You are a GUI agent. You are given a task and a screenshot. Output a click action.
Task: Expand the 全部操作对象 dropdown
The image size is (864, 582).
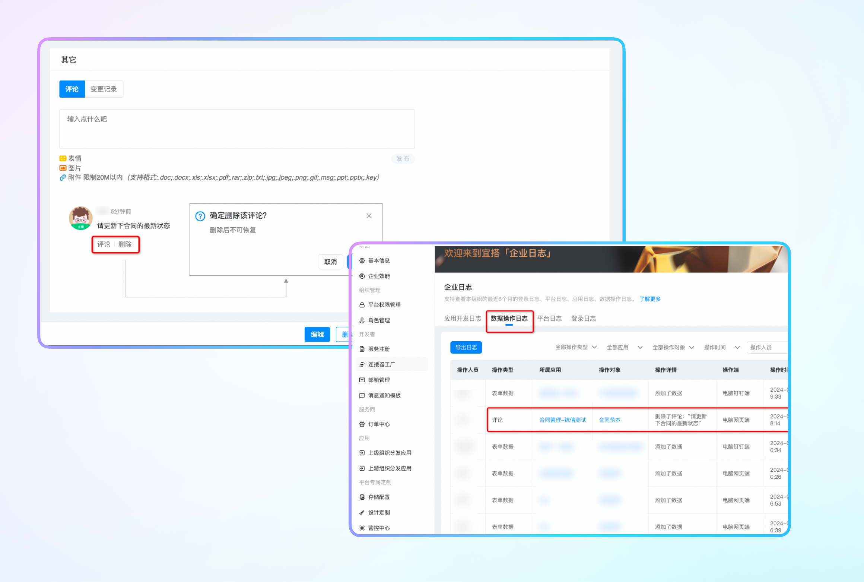673,348
